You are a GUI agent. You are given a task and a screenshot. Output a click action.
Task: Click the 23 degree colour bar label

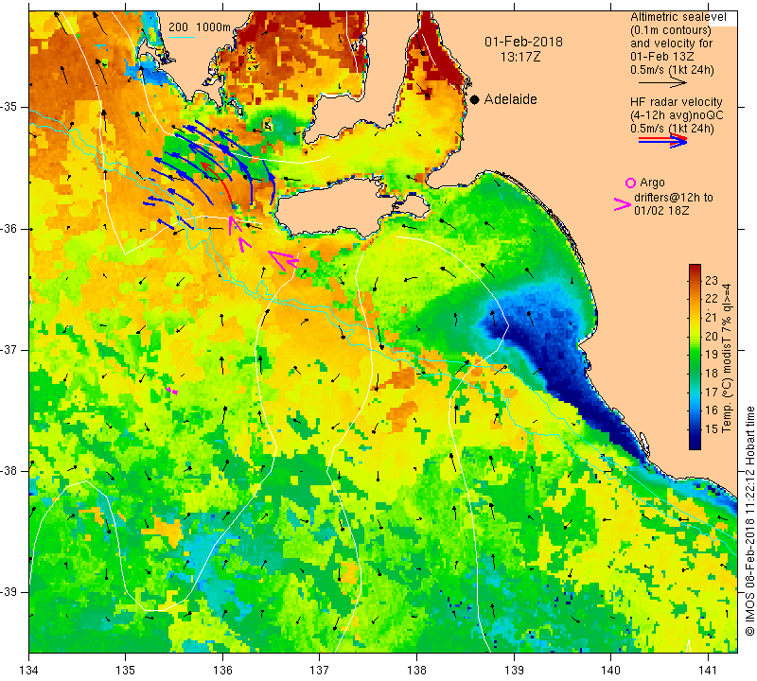tap(712, 280)
